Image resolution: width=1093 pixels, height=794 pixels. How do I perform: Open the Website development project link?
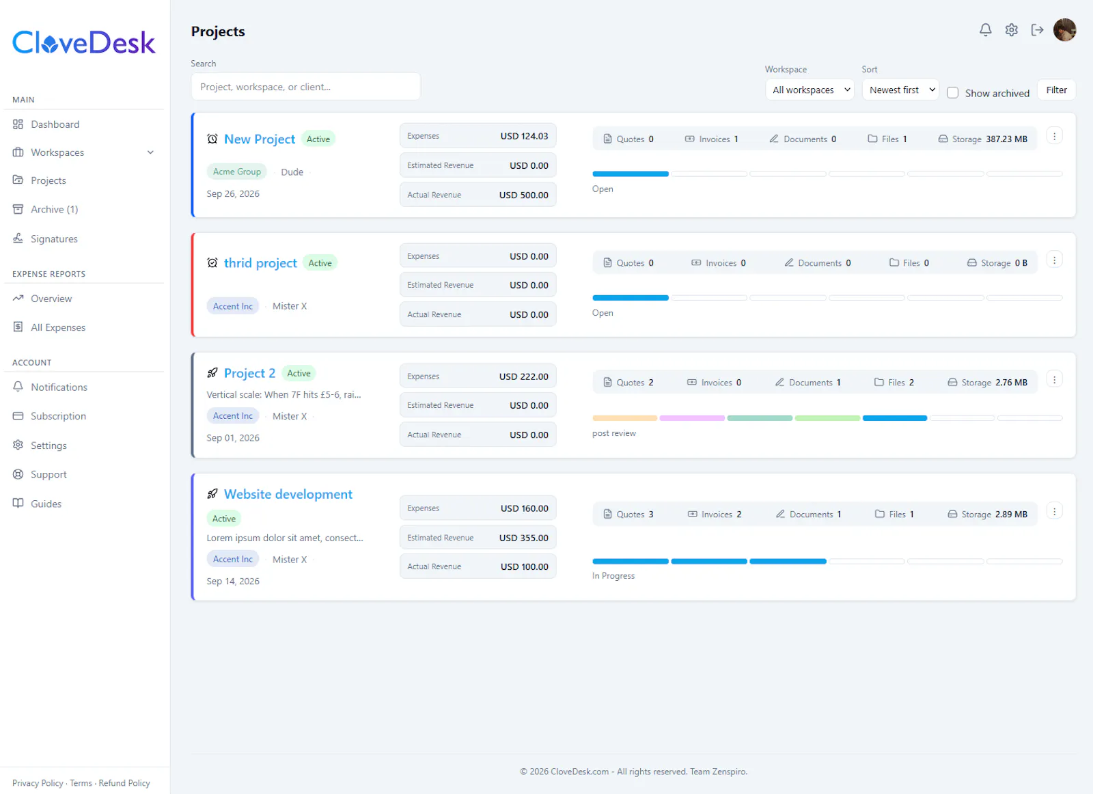pos(288,494)
